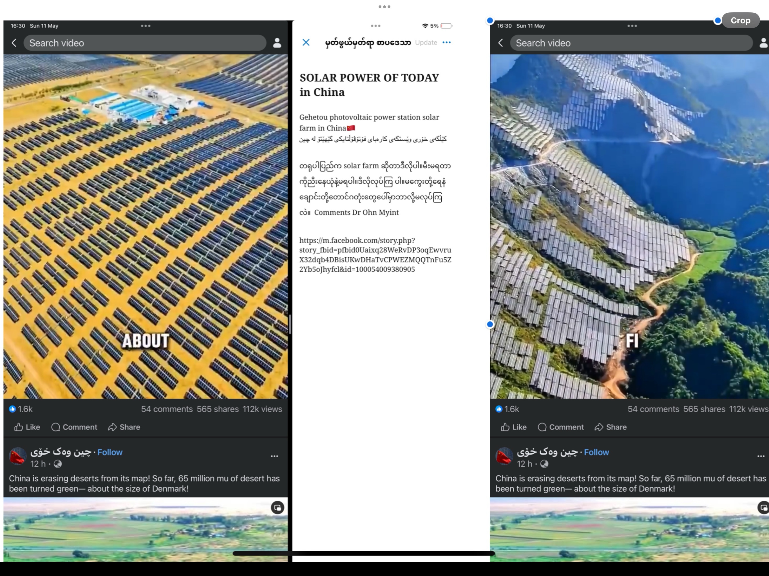This screenshot has width=769, height=576.
Task: Tap the Like icon under the left video
Action: 18,427
